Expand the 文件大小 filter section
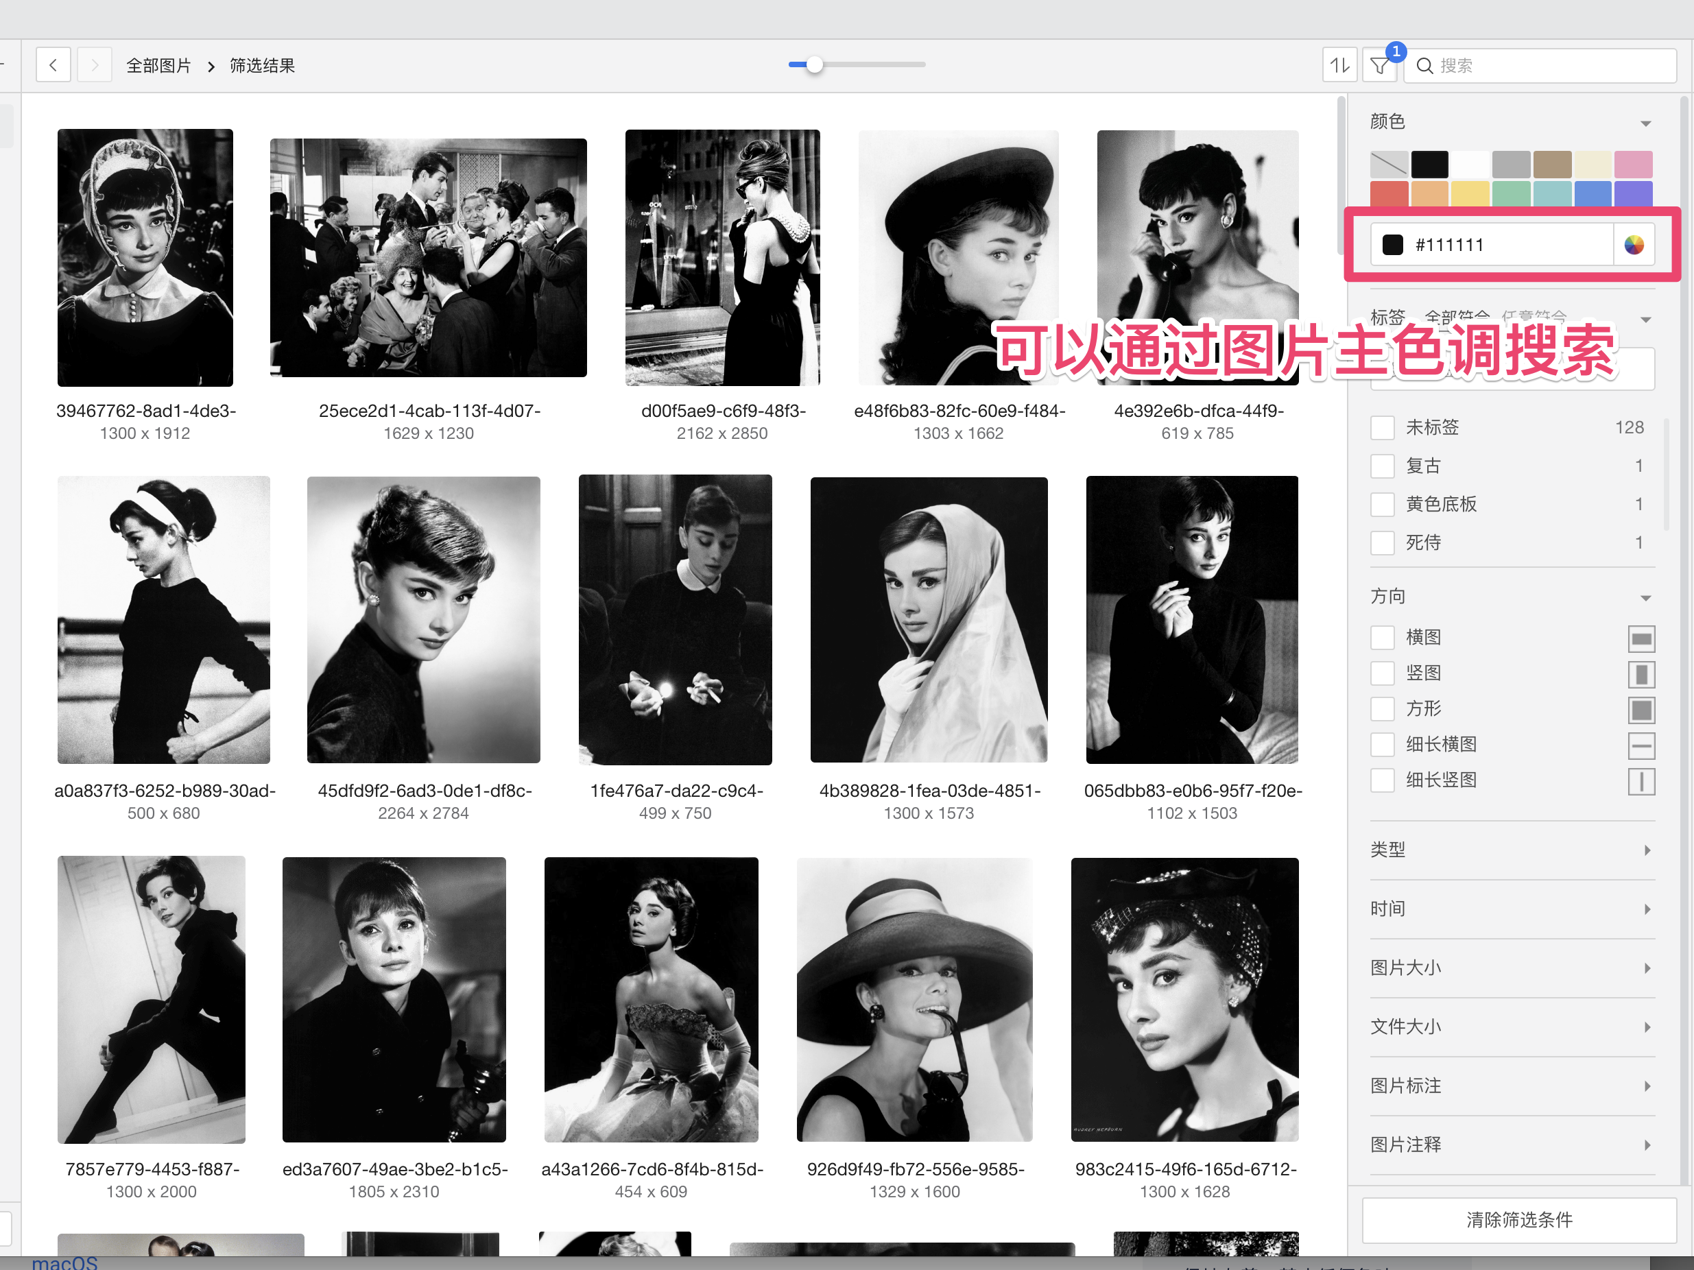This screenshot has height=1270, width=1694. (x=1512, y=1027)
